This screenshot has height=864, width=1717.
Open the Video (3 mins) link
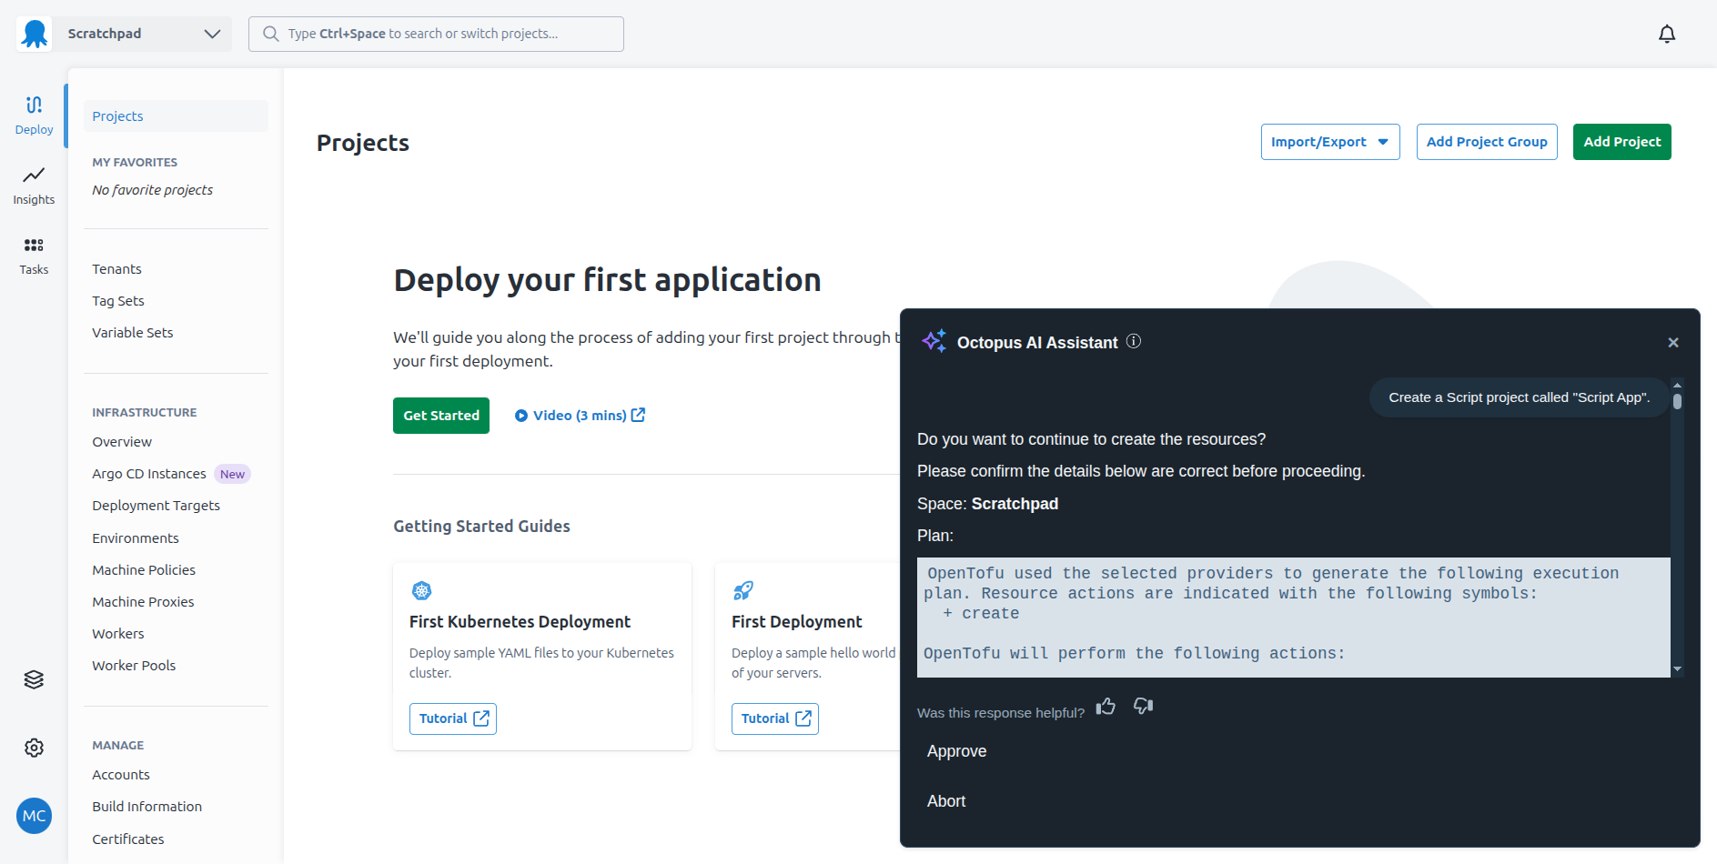coord(579,415)
